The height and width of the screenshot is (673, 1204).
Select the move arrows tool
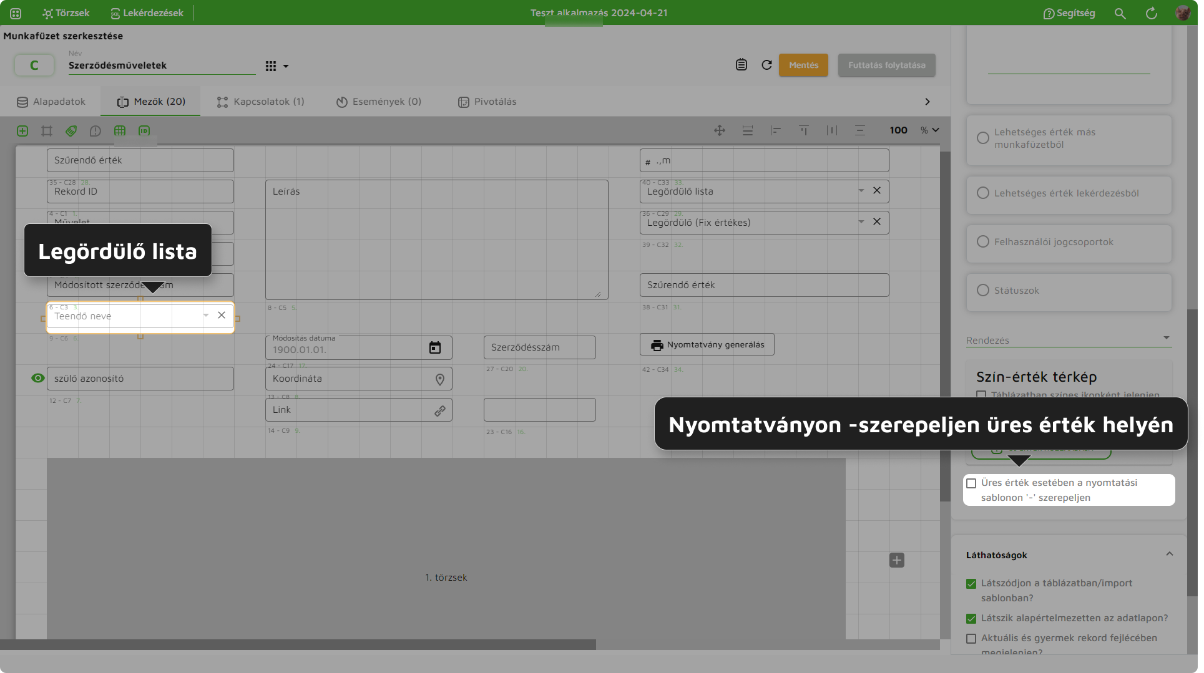pyautogui.click(x=720, y=130)
